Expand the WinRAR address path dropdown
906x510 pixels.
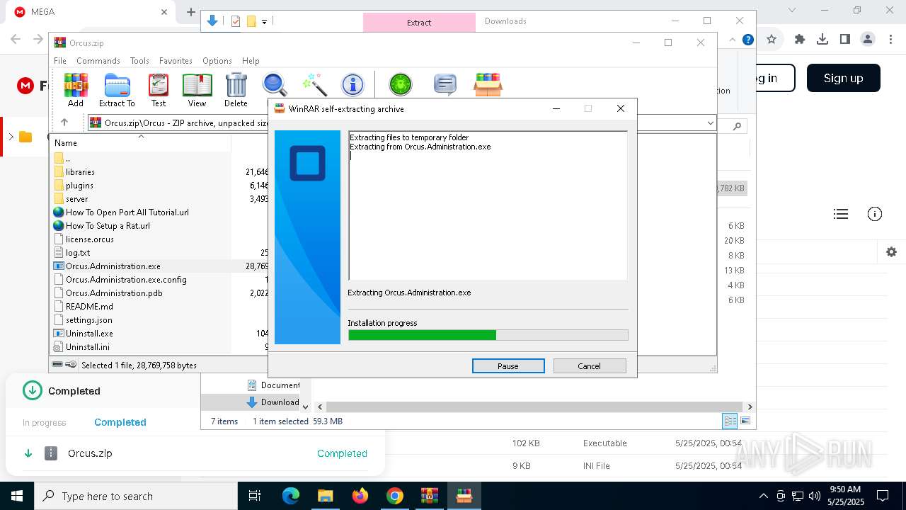tap(710, 123)
